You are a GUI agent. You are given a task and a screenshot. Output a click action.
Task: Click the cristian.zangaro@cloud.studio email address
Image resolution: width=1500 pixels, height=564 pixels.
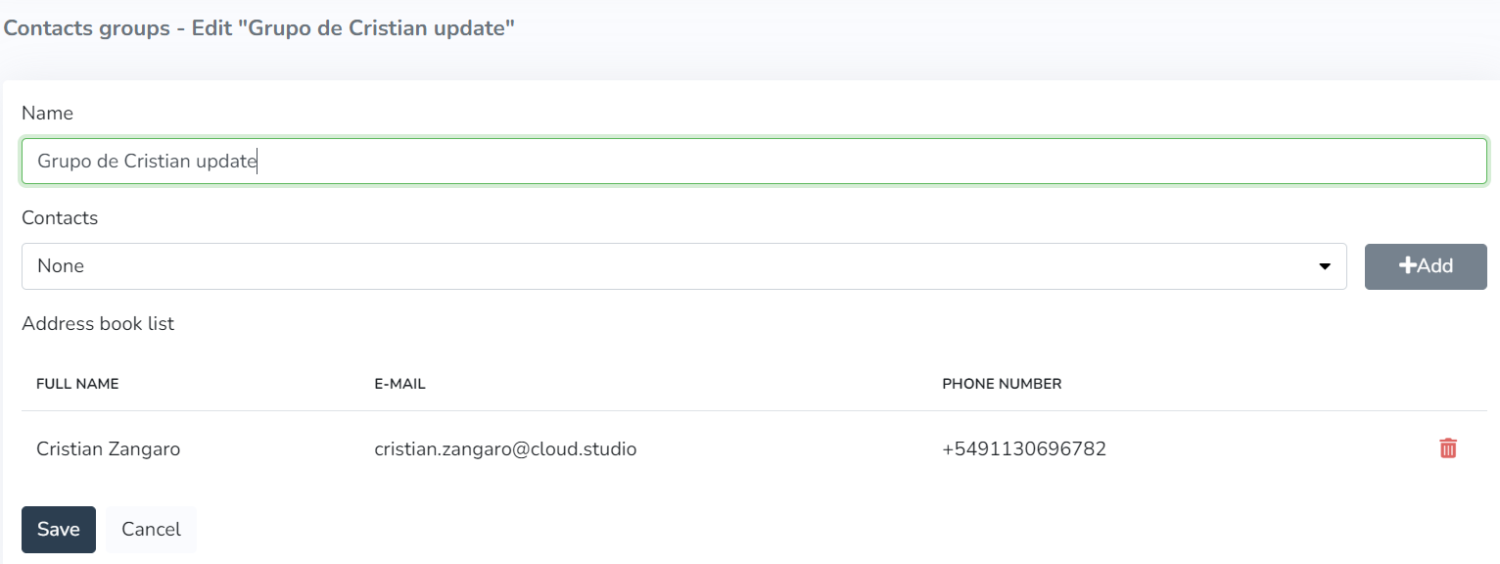[505, 449]
